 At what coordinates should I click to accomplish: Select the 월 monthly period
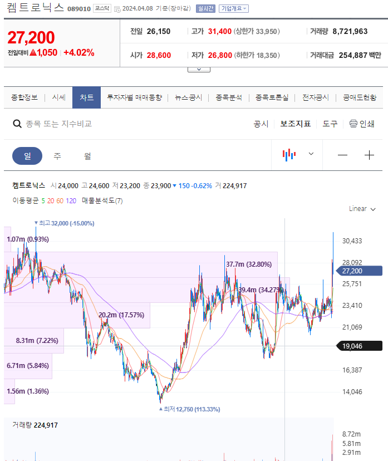[x=87, y=156]
